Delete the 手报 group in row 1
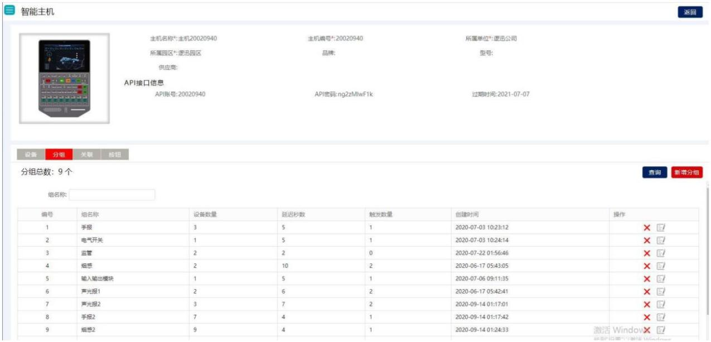 (x=647, y=228)
